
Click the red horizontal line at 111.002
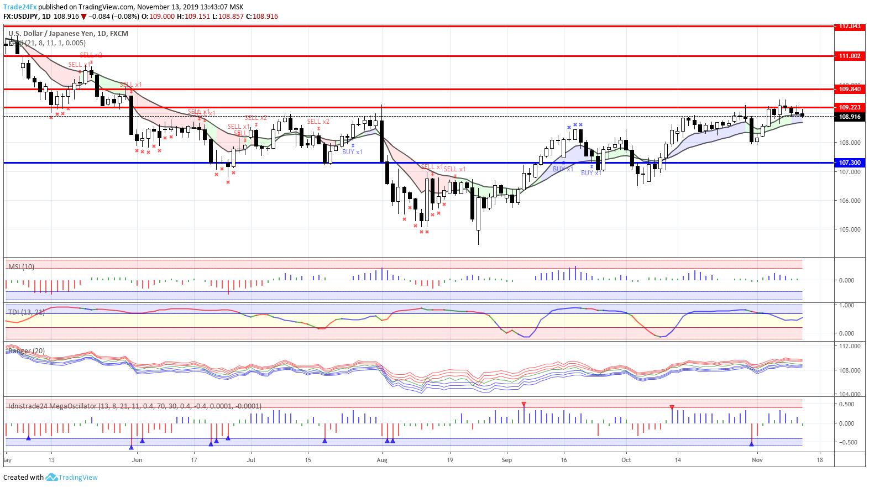[x=418, y=56]
